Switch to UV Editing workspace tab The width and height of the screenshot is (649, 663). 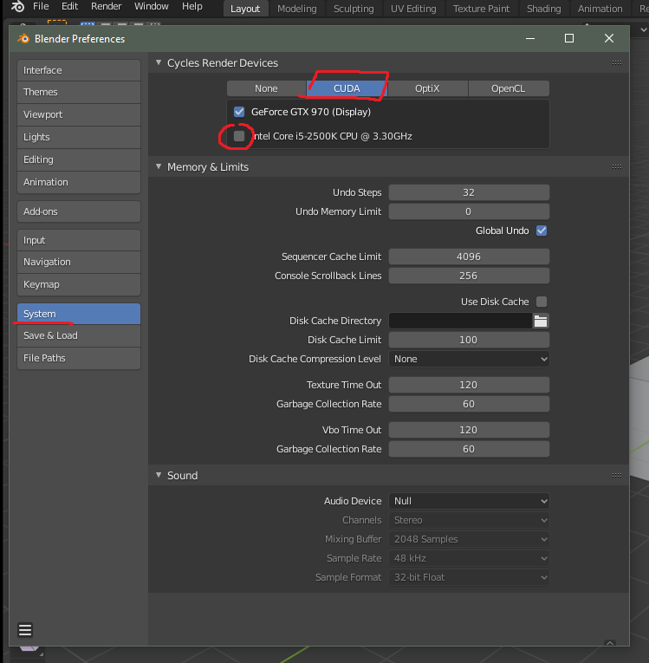(413, 9)
